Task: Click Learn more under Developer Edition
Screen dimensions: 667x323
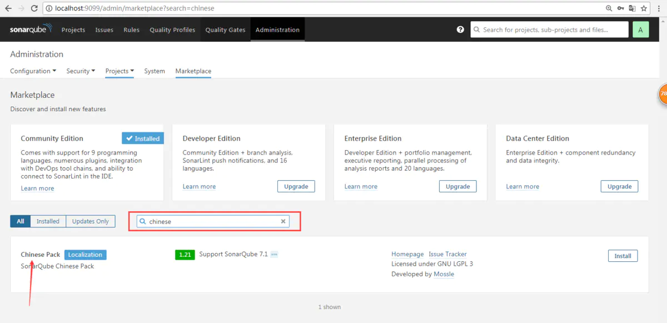Action: point(199,187)
